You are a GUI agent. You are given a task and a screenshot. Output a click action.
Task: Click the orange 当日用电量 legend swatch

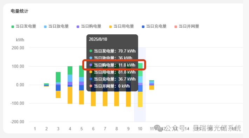click(x=110, y=27)
